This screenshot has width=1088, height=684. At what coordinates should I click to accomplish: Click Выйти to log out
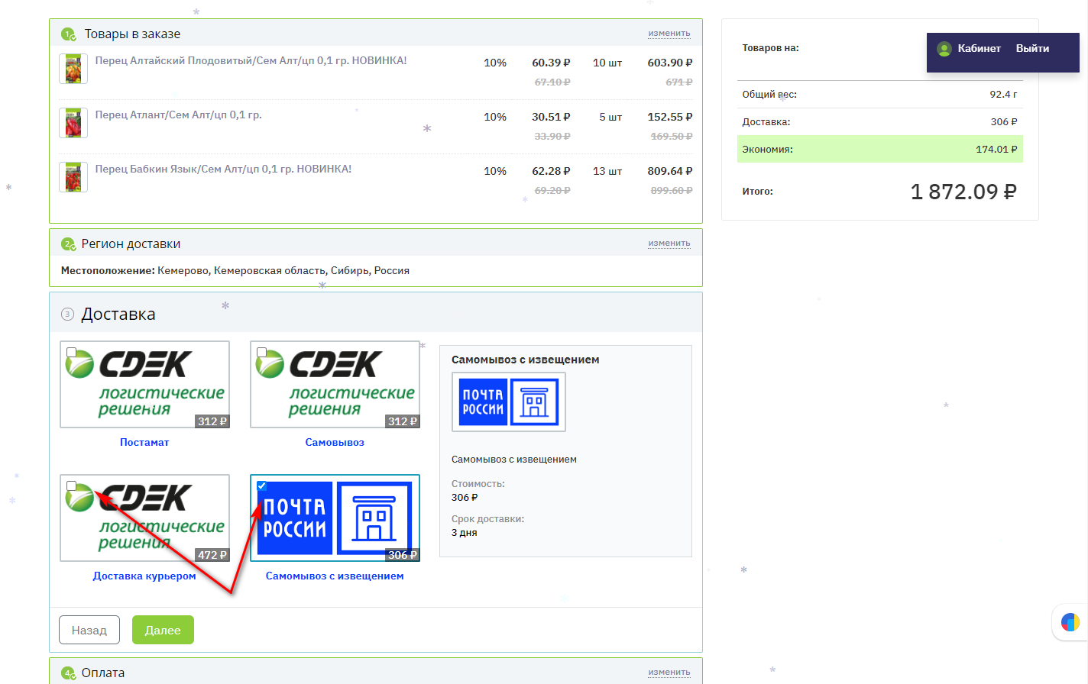[1032, 49]
